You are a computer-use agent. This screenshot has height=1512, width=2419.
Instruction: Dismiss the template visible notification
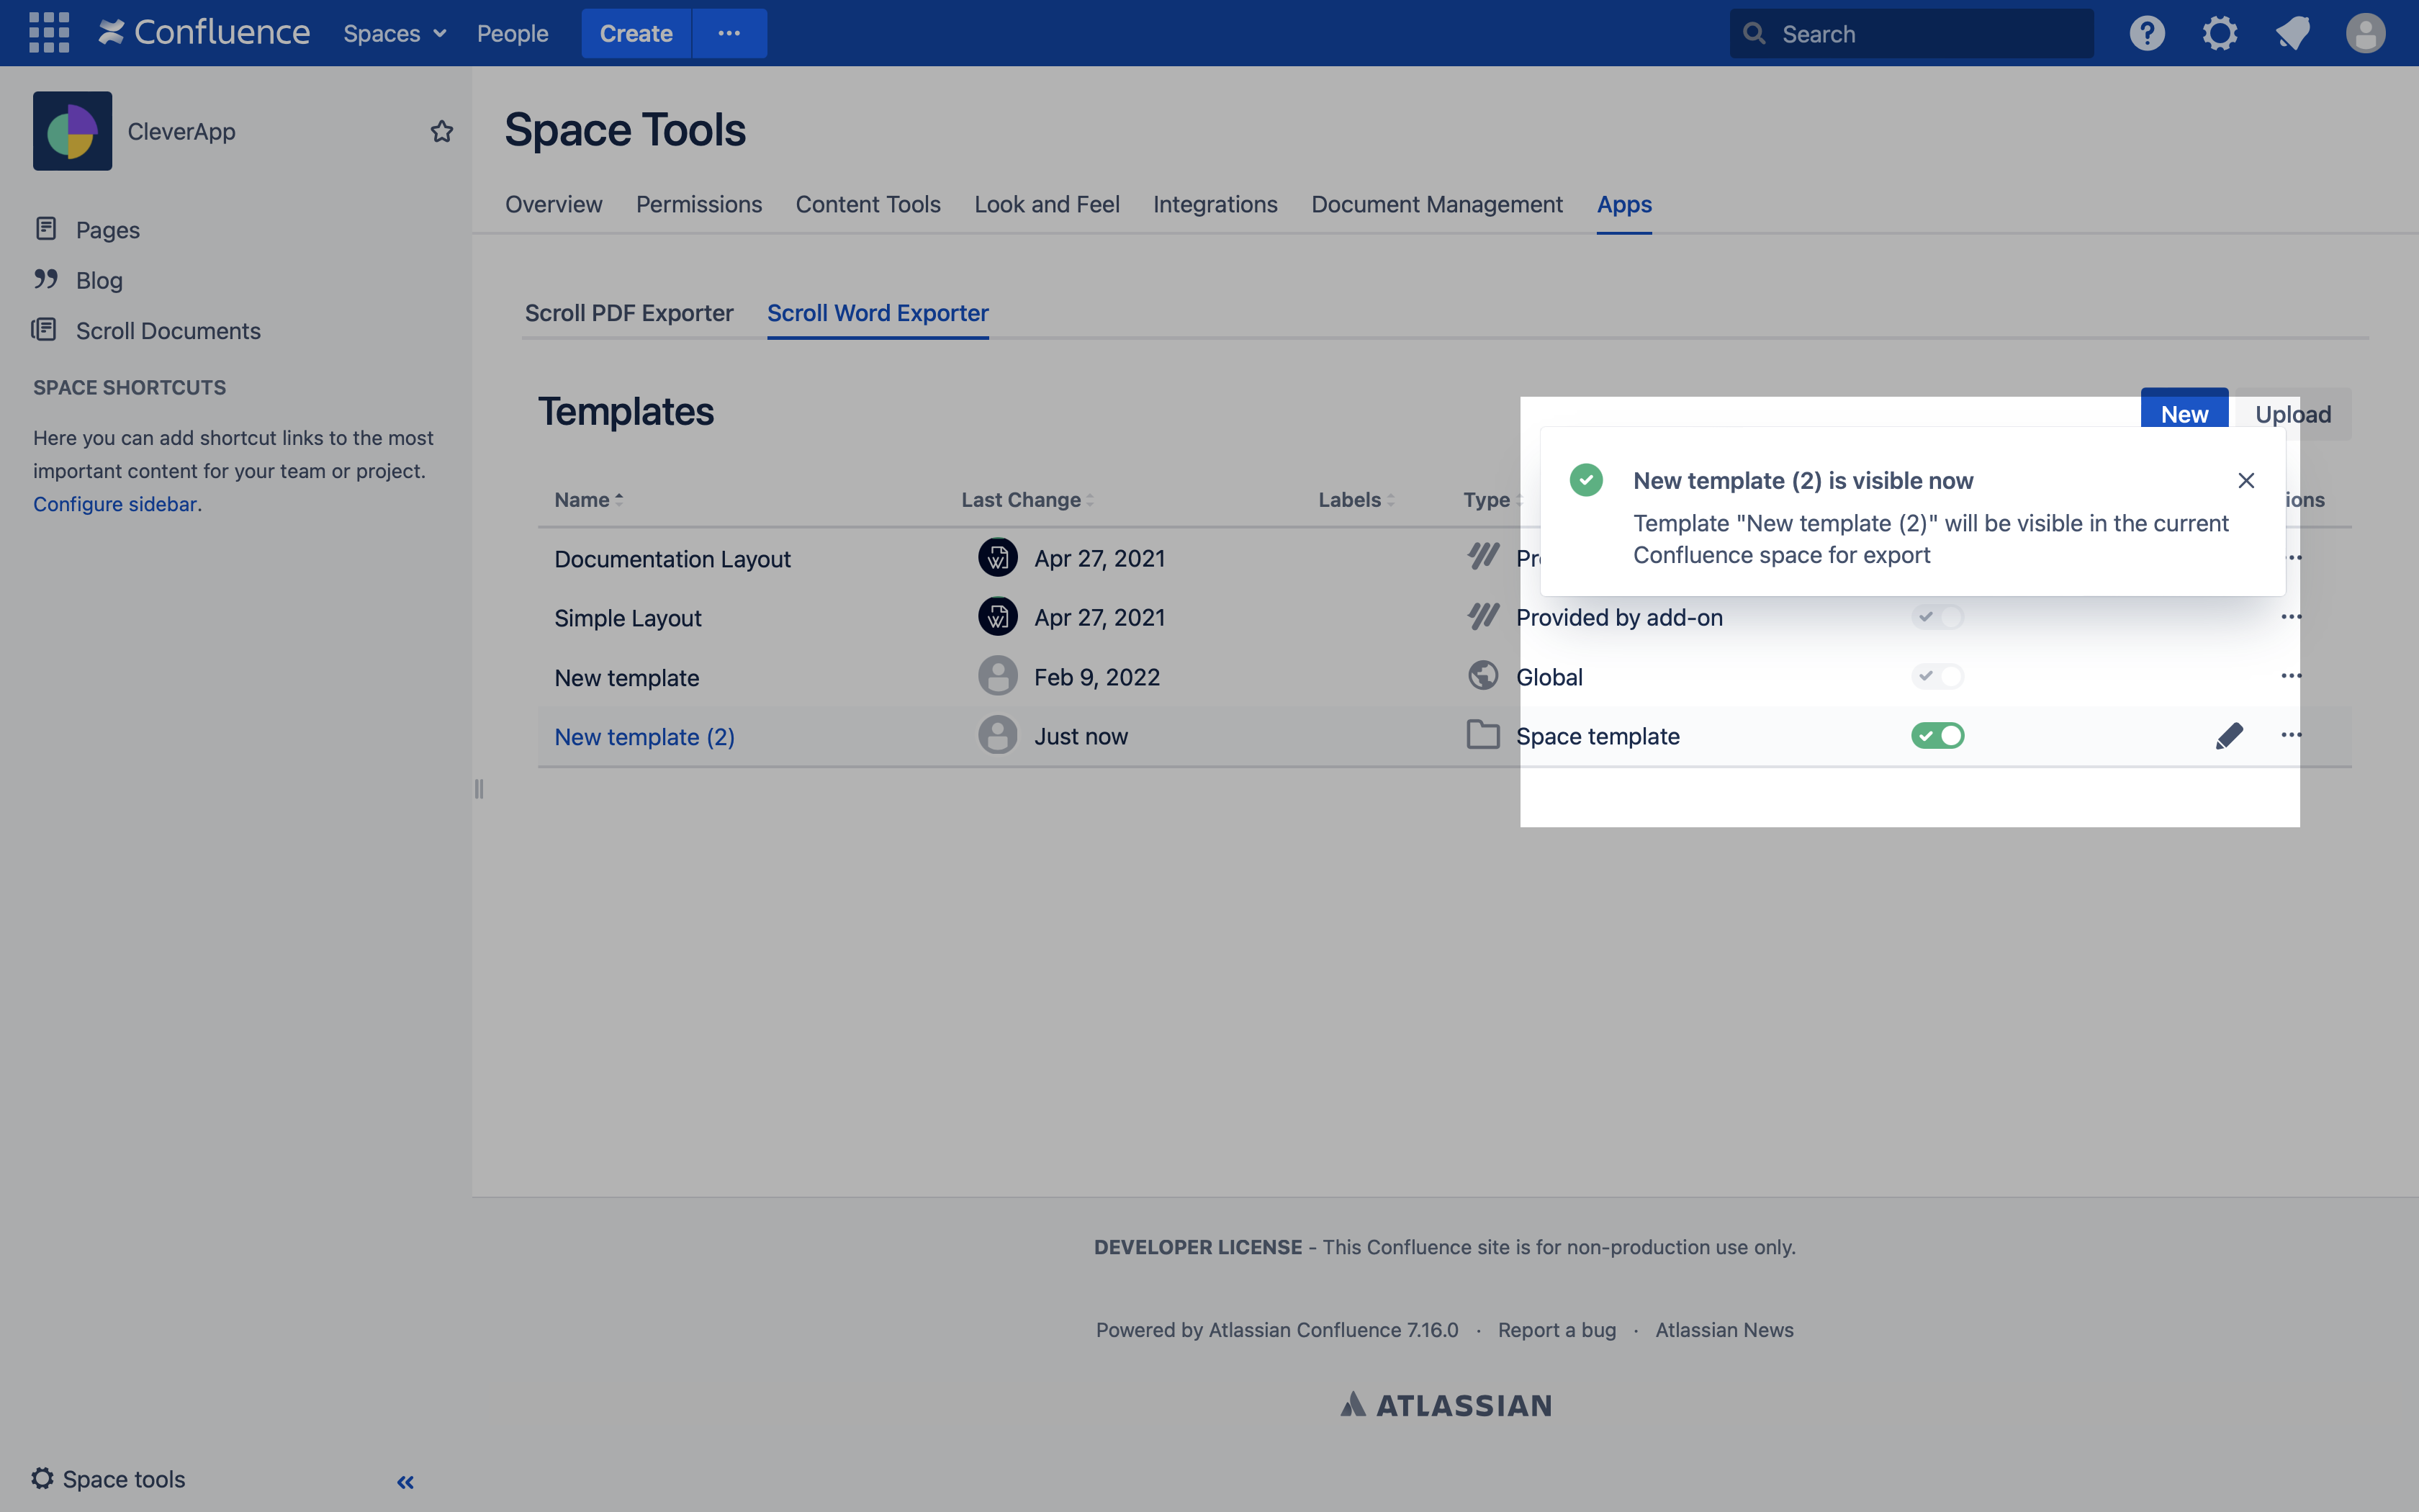tap(2246, 481)
